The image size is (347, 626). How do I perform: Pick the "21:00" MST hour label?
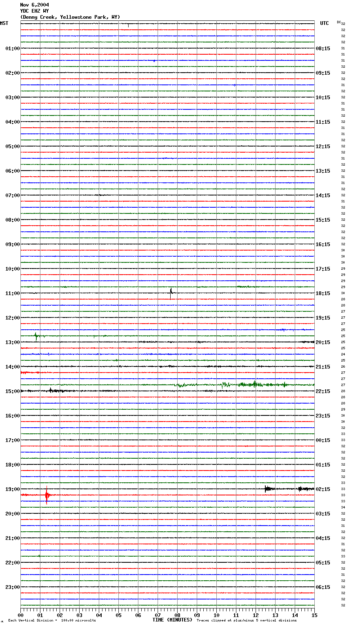[x=13, y=538]
